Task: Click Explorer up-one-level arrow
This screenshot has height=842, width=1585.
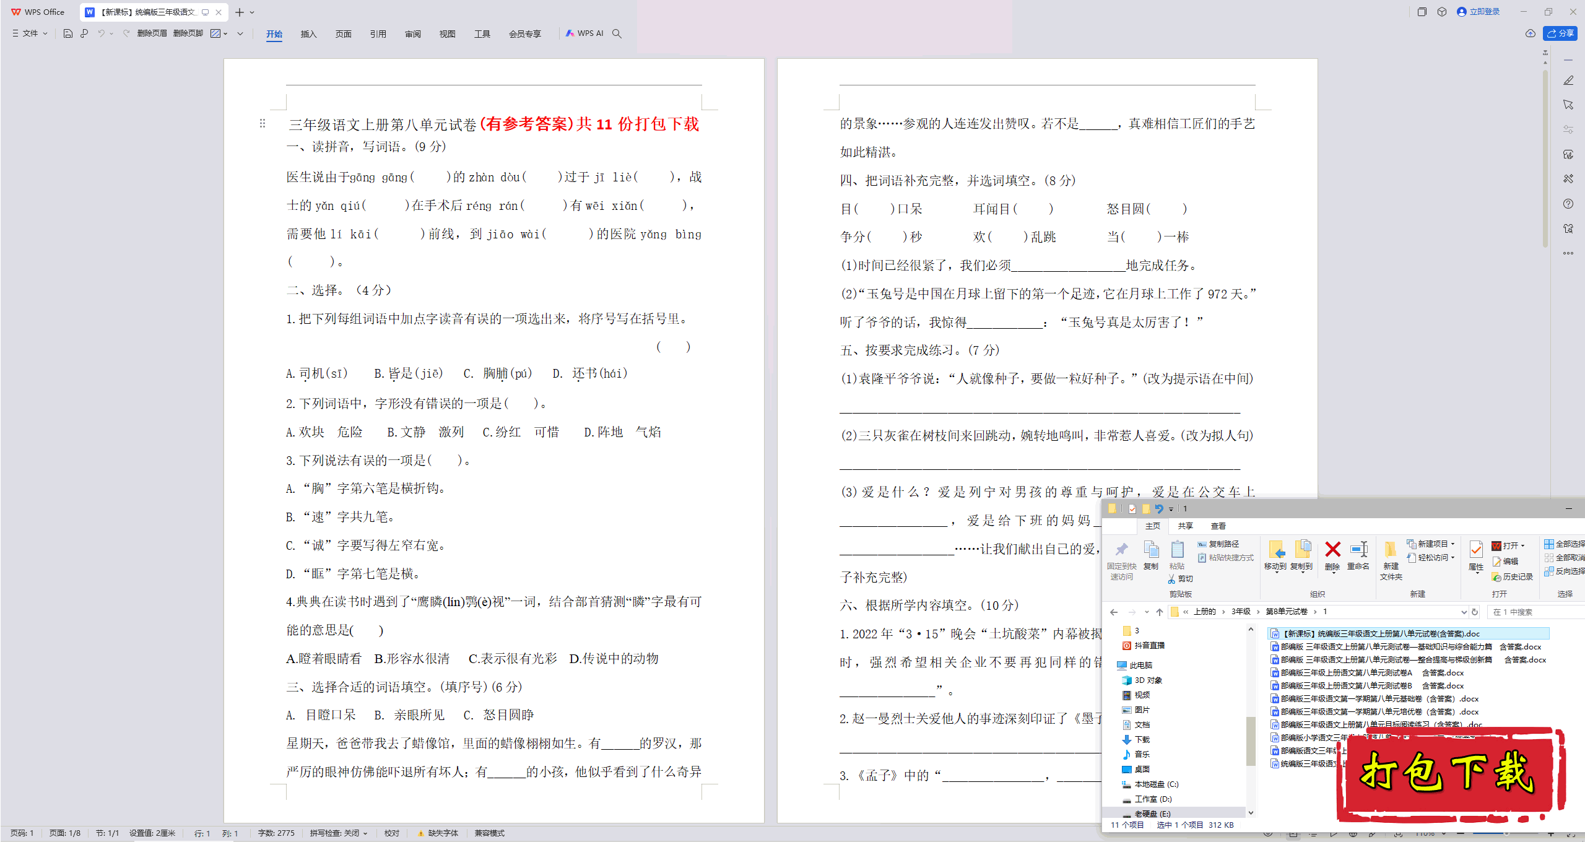Action: [x=1160, y=612]
